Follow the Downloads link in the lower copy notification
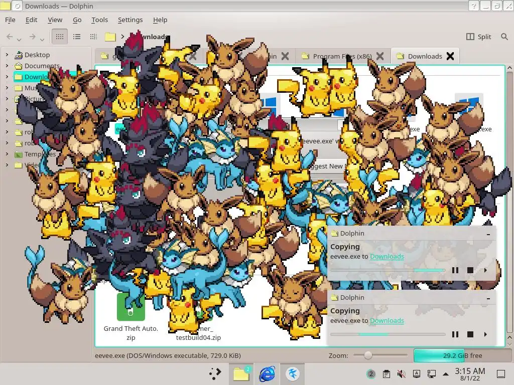 (387, 320)
